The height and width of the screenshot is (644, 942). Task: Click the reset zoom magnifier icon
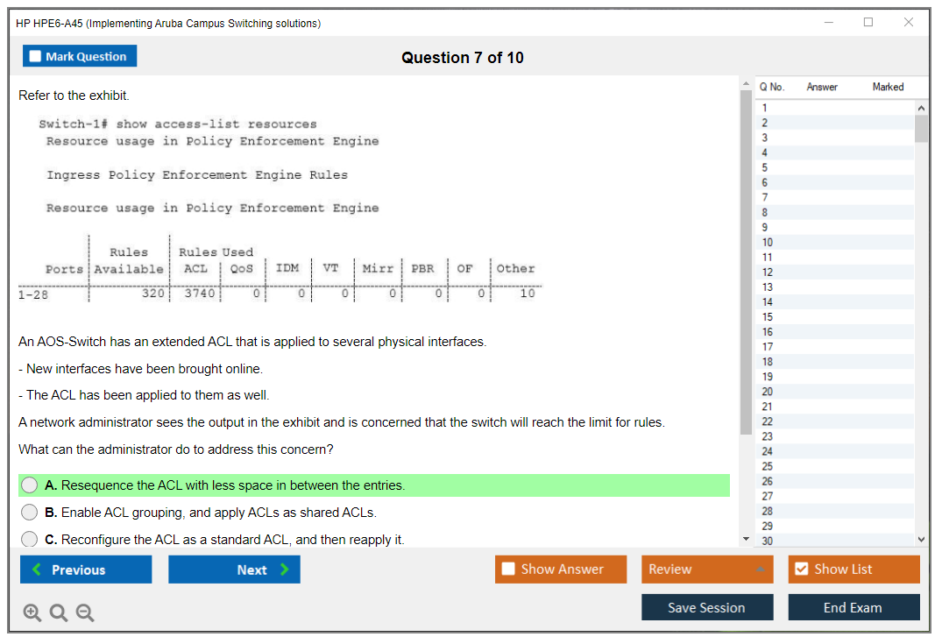pyautogui.click(x=58, y=613)
